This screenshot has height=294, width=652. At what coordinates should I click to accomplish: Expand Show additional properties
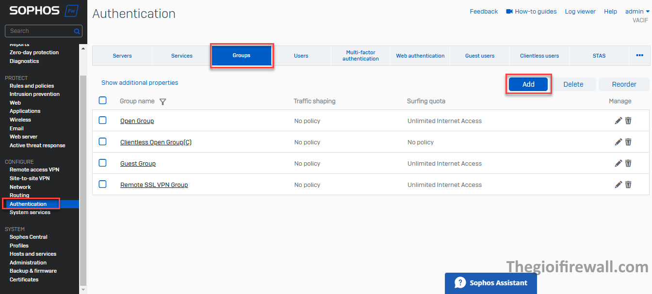click(x=140, y=83)
